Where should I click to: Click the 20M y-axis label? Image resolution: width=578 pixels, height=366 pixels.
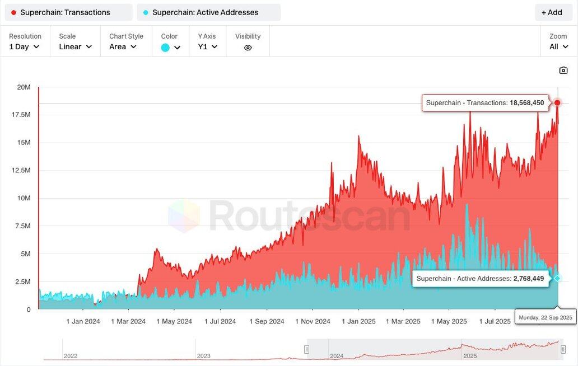(x=24, y=87)
